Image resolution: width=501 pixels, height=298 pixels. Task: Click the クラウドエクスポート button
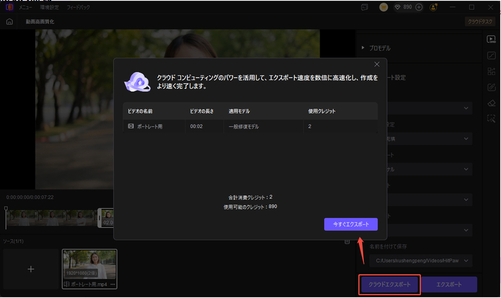click(390, 285)
